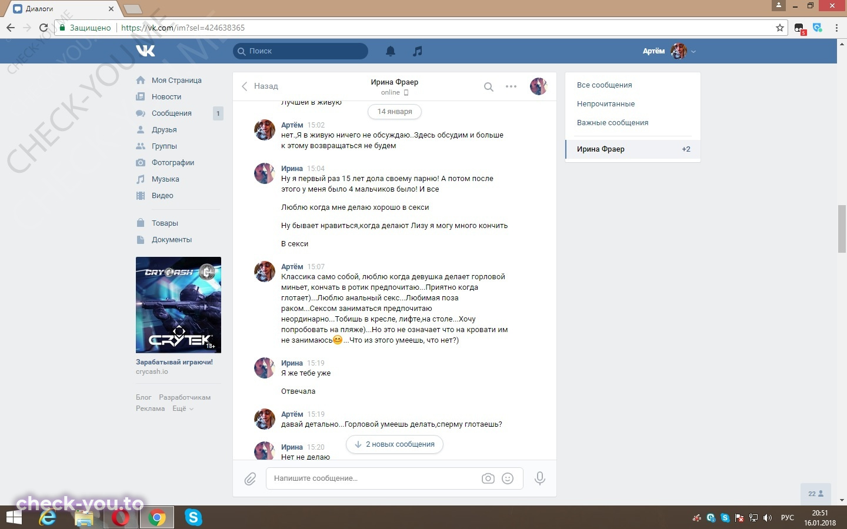Click Ирина's avatar beside the 15:19 message
The width and height of the screenshot is (847, 529).
[x=265, y=368]
